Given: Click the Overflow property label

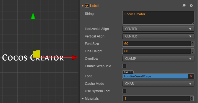Looking at the screenshot, I should click(x=92, y=59).
